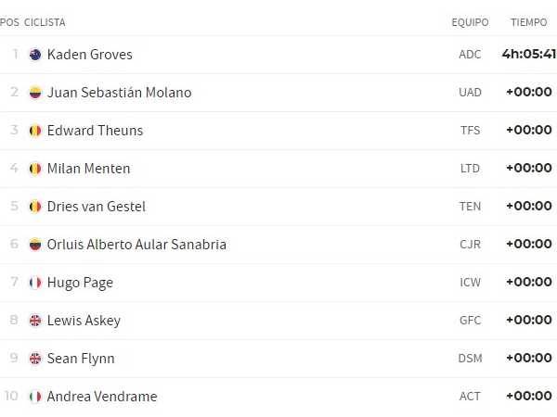Click the TIEMPO column header
Viewport: 557px width, 417px height.
click(528, 22)
